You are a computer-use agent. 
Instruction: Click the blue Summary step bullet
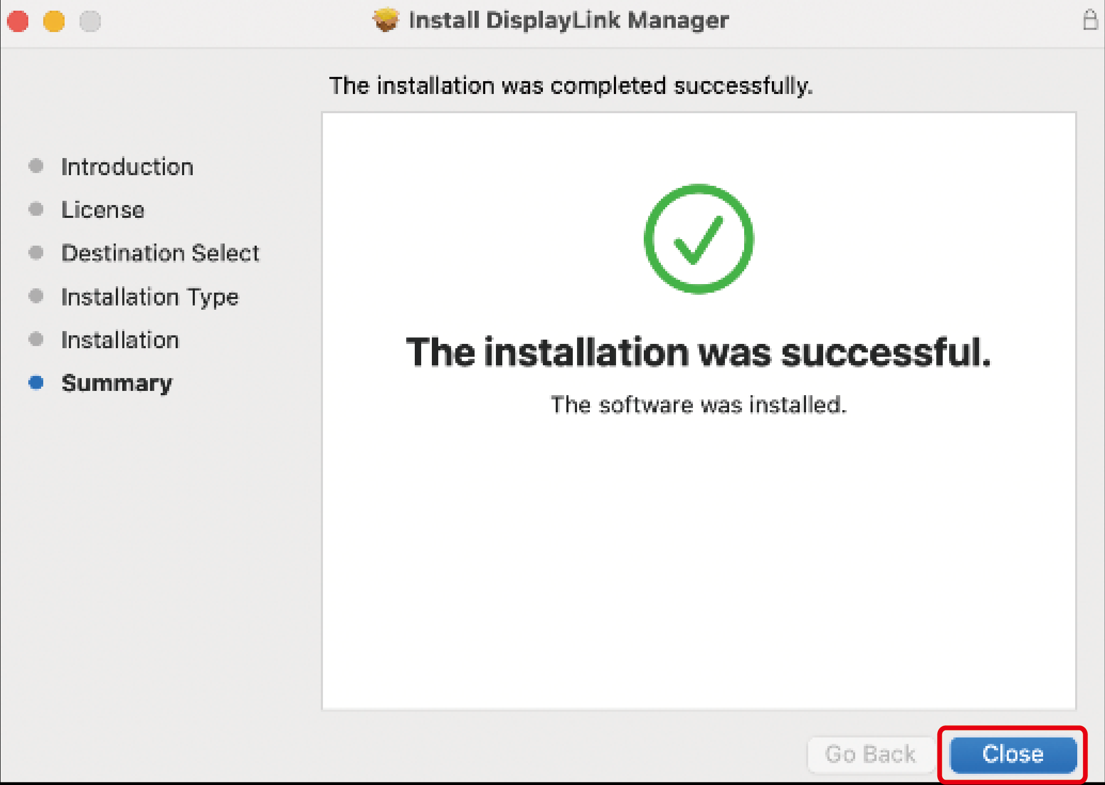pos(36,382)
